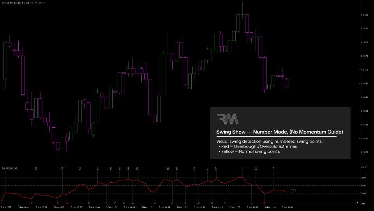Click the 0.00 indicator scale label
This screenshot has width=374, height=211.
coord(363,204)
